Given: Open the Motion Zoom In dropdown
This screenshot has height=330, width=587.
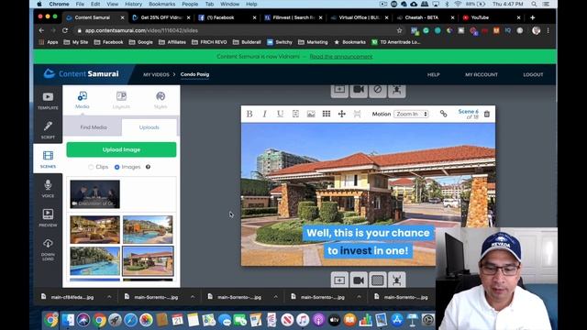Looking at the screenshot, I should point(411,114).
